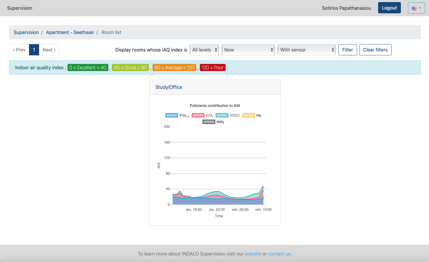Toggle the iPM2.5 legend swatch
Image resolution: width=429 pixels, height=262 pixels.
172,115
